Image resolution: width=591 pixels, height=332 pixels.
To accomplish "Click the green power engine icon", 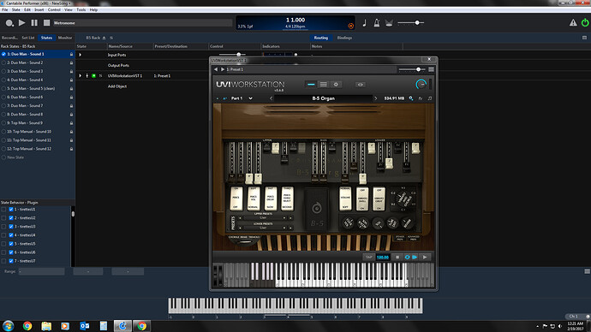I will click(585, 22).
